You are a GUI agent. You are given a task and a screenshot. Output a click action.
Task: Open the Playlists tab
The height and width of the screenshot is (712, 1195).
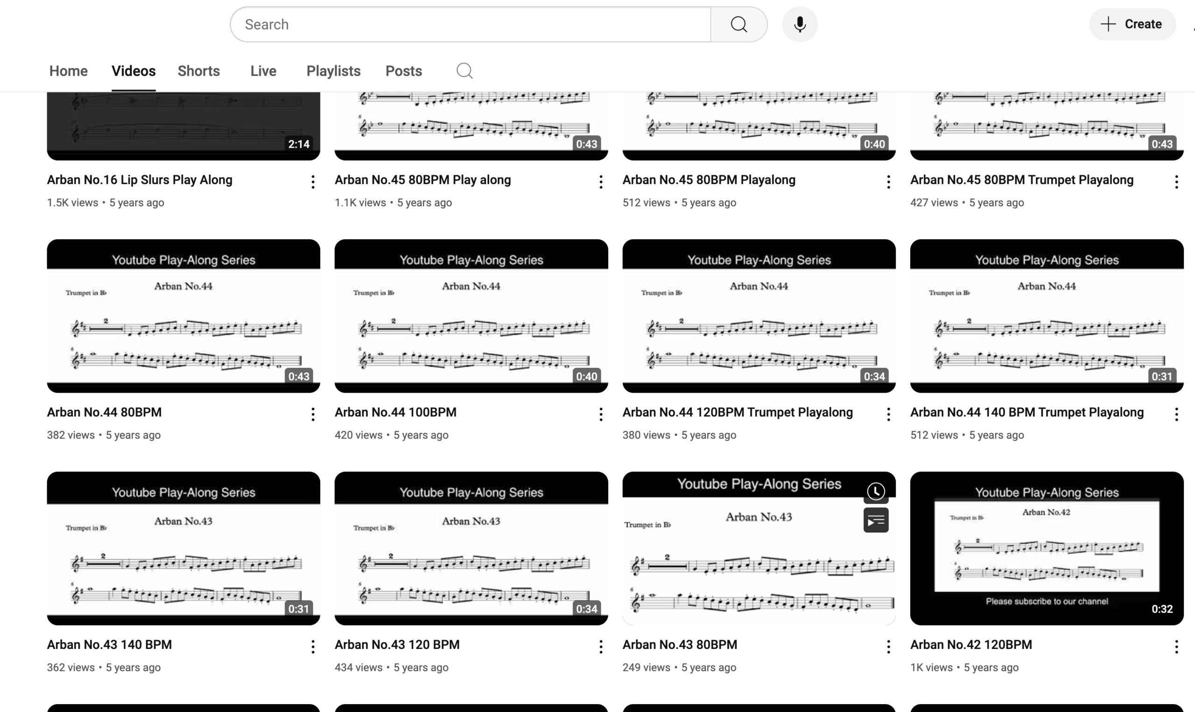click(333, 71)
